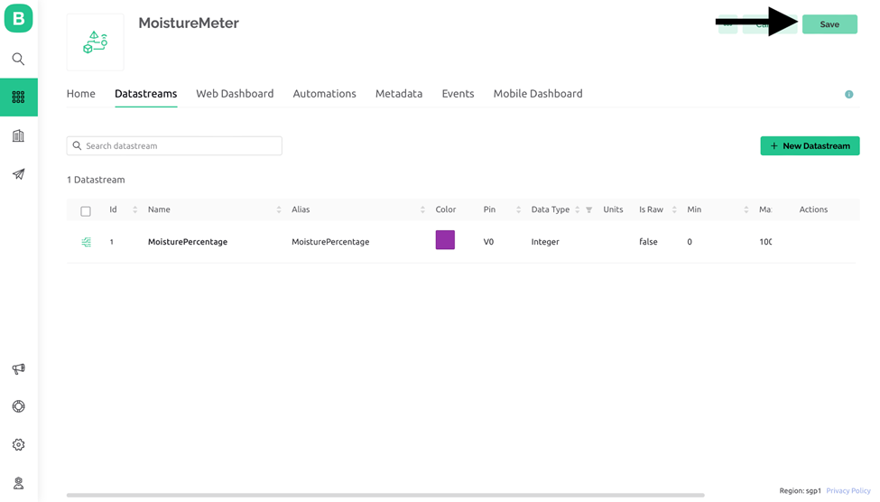Screen dimensions: 880x502
Task: Open the Web Dashboard tab
Action: [x=235, y=94]
